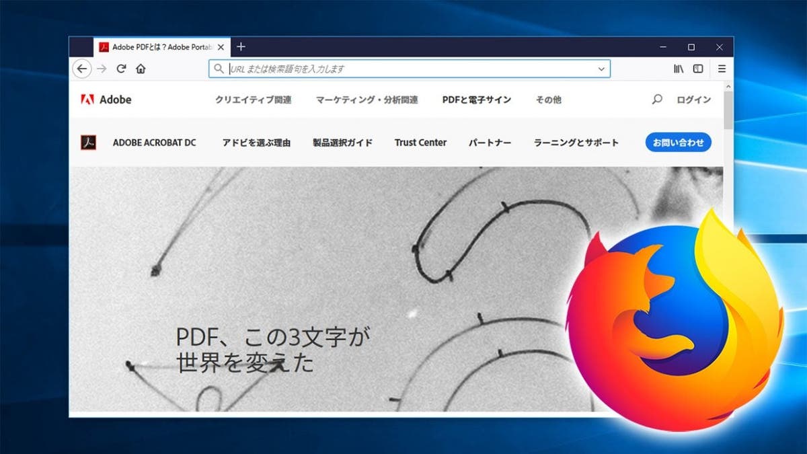
Task: Go to the Firefox home page icon
Action: (x=141, y=69)
